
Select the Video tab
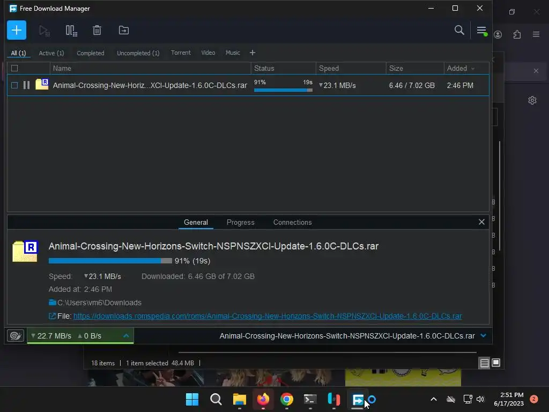208,53
